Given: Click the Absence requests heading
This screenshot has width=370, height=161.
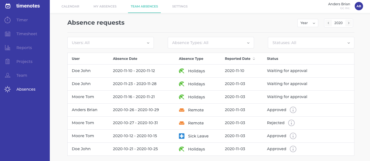Looking at the screenshot, I should 96,23.
